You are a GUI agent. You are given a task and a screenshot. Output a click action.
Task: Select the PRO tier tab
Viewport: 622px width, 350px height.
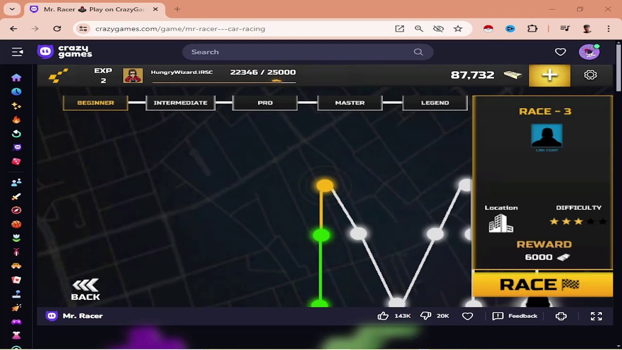coord(265,103)
